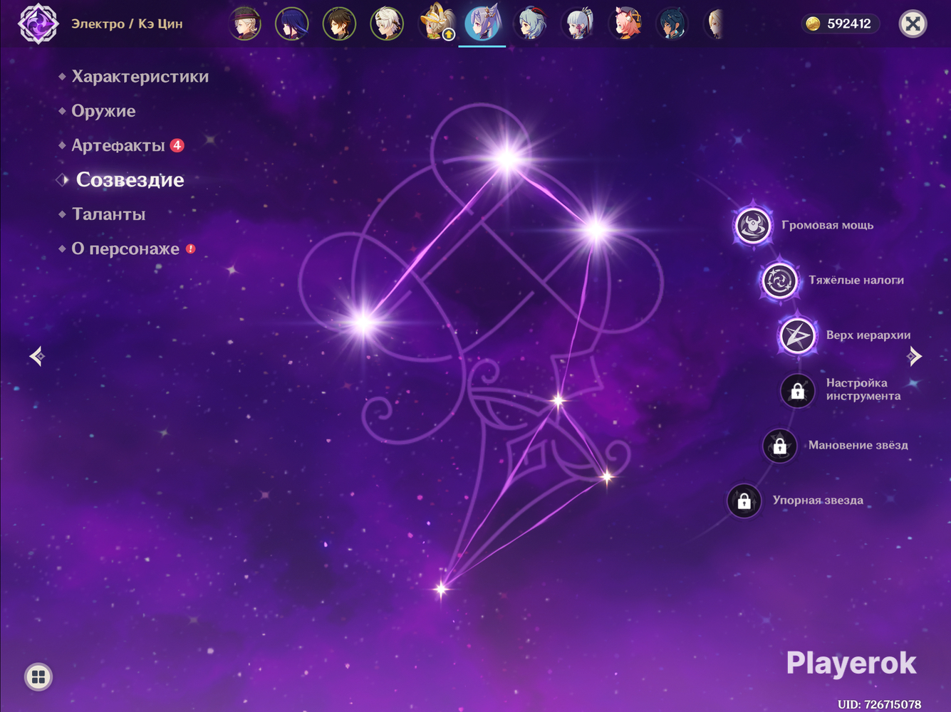The width and height of the screenshot is (951, 712).
Task: Click the Тяжёлые налоги label text
Action: tap(856, 280)
